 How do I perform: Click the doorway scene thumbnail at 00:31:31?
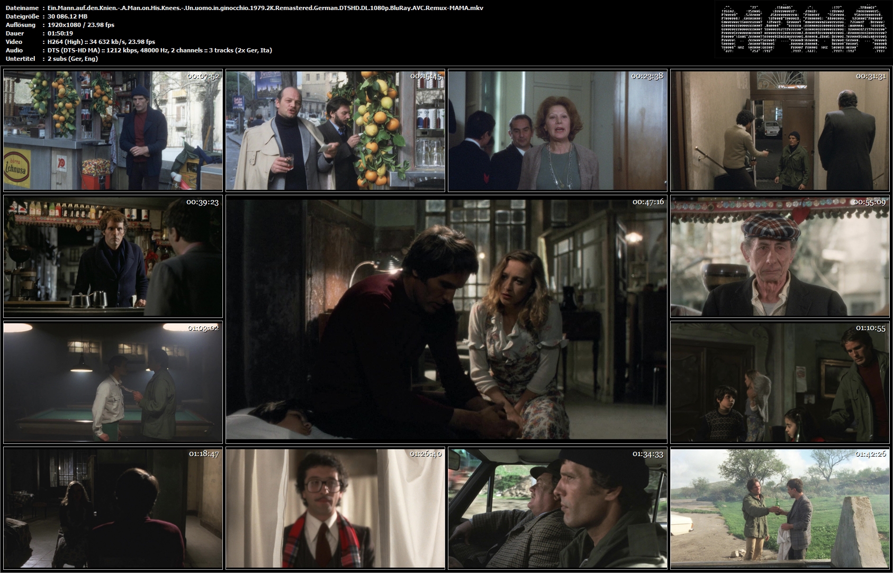tap(780, 131)
